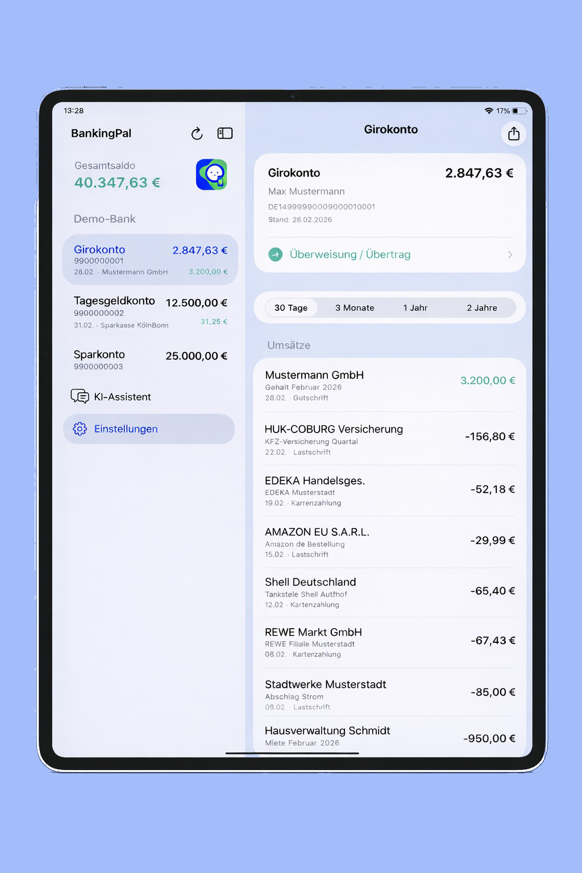Open the Girokonto account from the sidebar
Viewport: 582px width, 873px height.
[x=149, y=259]
